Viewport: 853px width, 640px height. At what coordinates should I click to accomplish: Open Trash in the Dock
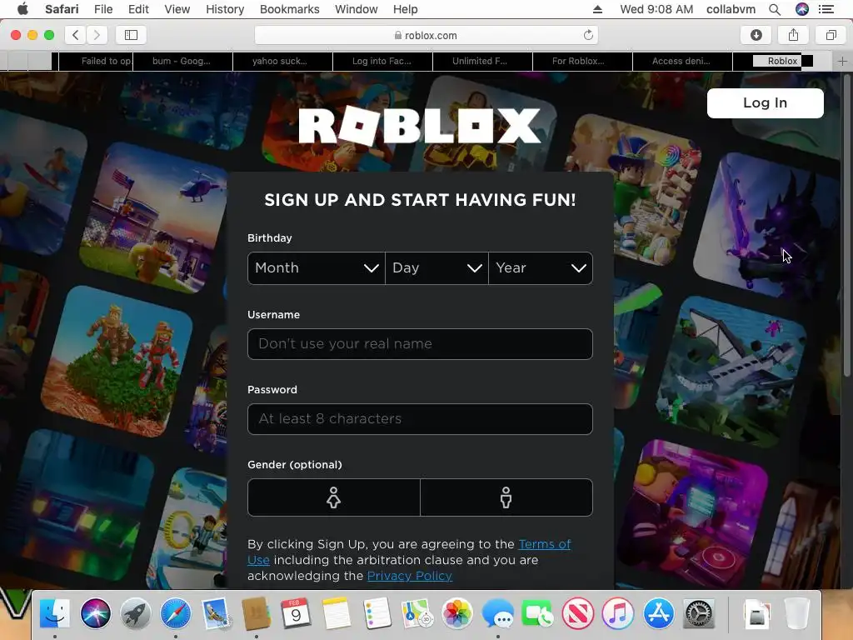(797, 613)
